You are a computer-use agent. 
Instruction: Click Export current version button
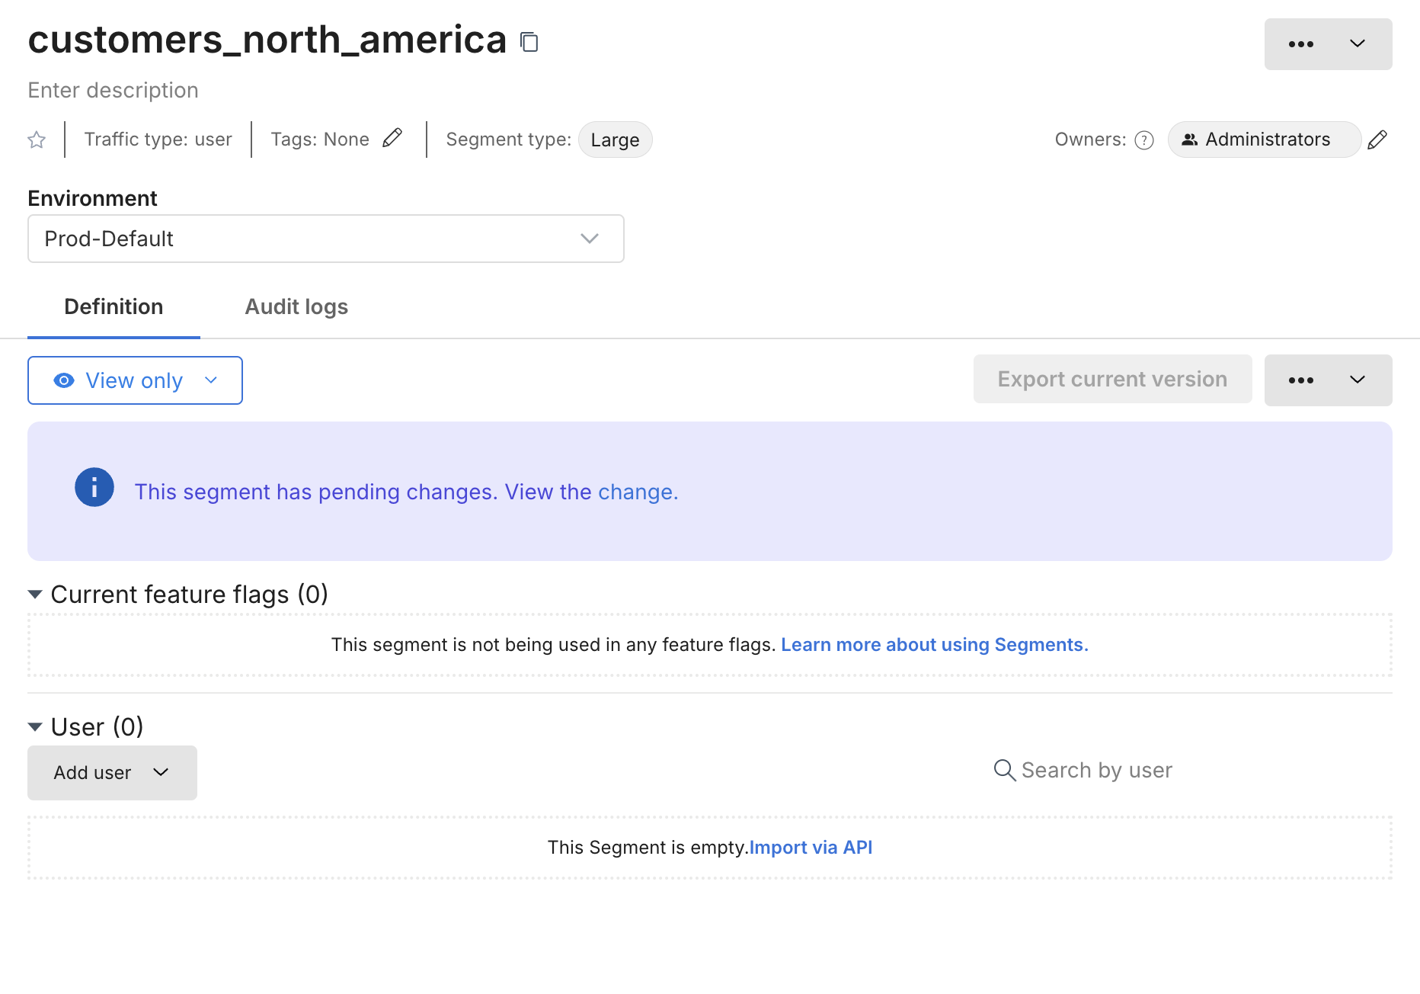[1112, 380]
